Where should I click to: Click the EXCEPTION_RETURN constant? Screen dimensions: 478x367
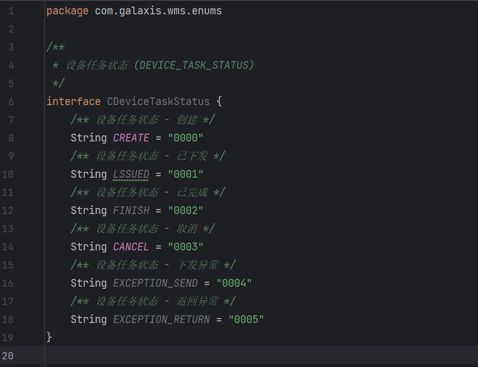pyautogui.click(x=161, y=320)
